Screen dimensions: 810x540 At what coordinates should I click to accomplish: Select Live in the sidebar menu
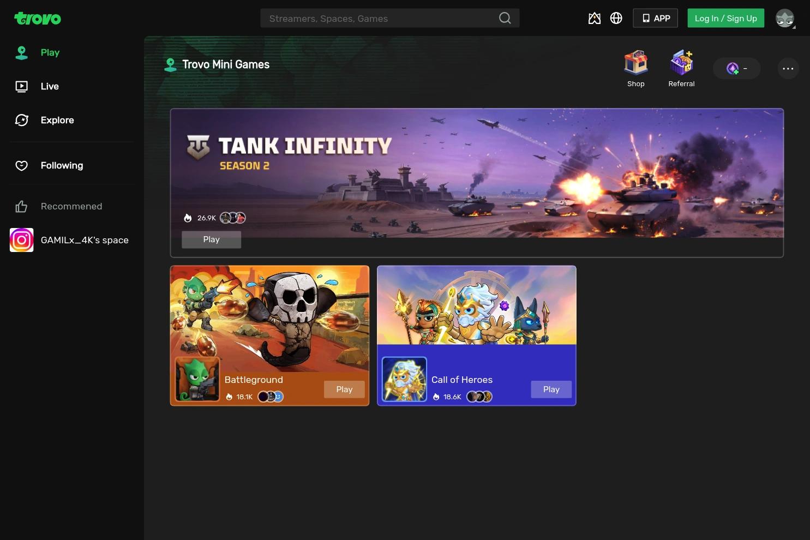click(50, 87)
